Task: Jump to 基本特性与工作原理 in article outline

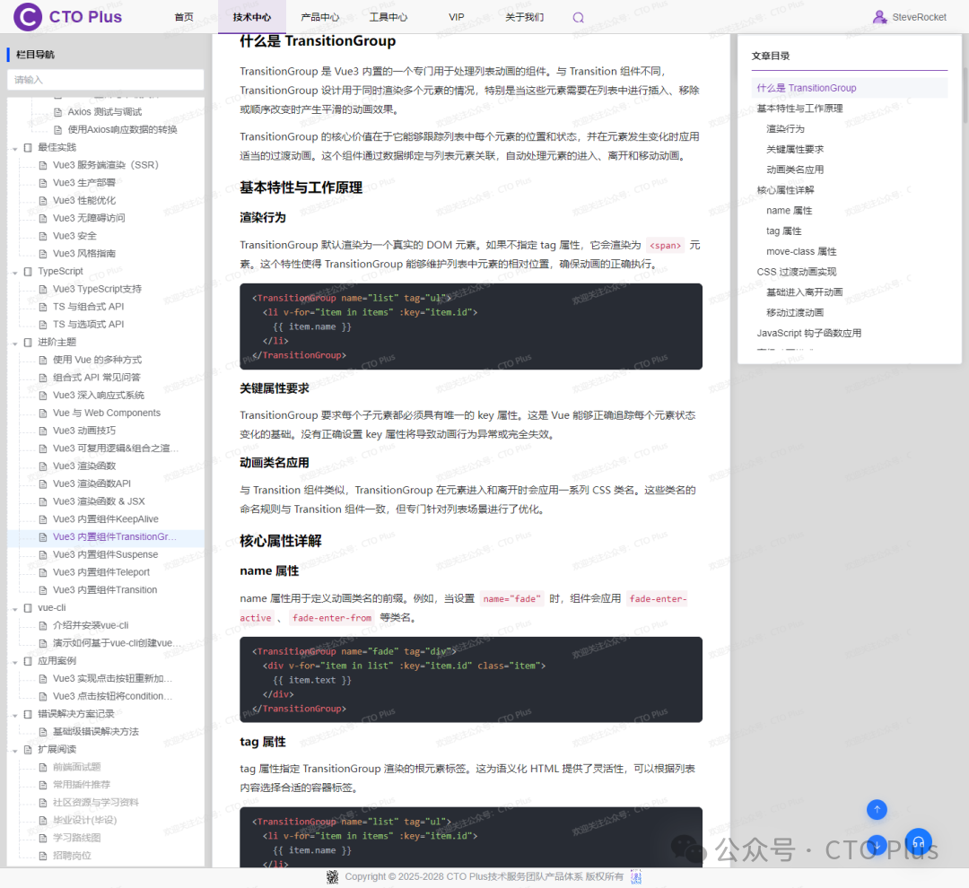Action: 799,109
